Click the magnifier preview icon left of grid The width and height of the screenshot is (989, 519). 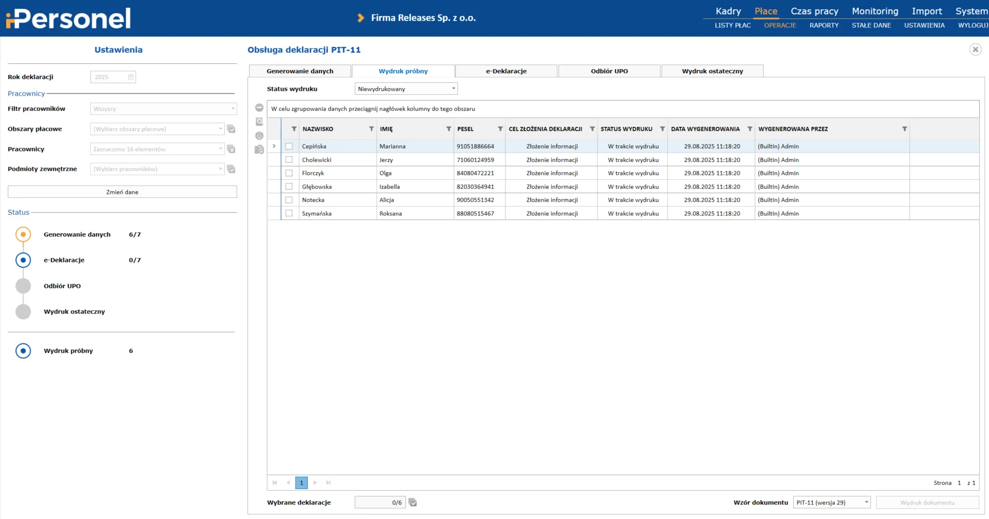259,122
